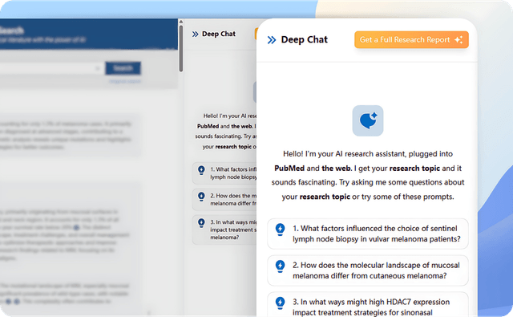Click lightbulb icon beside vulvar melanoma prompt

tap(280, 230)
